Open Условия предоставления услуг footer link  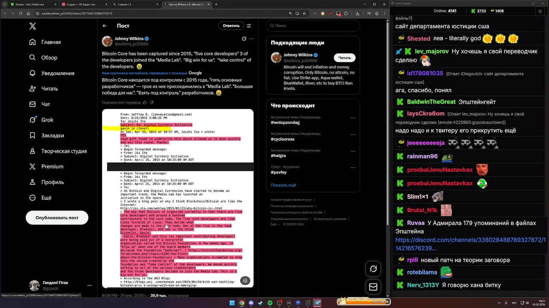click(291, 200)
